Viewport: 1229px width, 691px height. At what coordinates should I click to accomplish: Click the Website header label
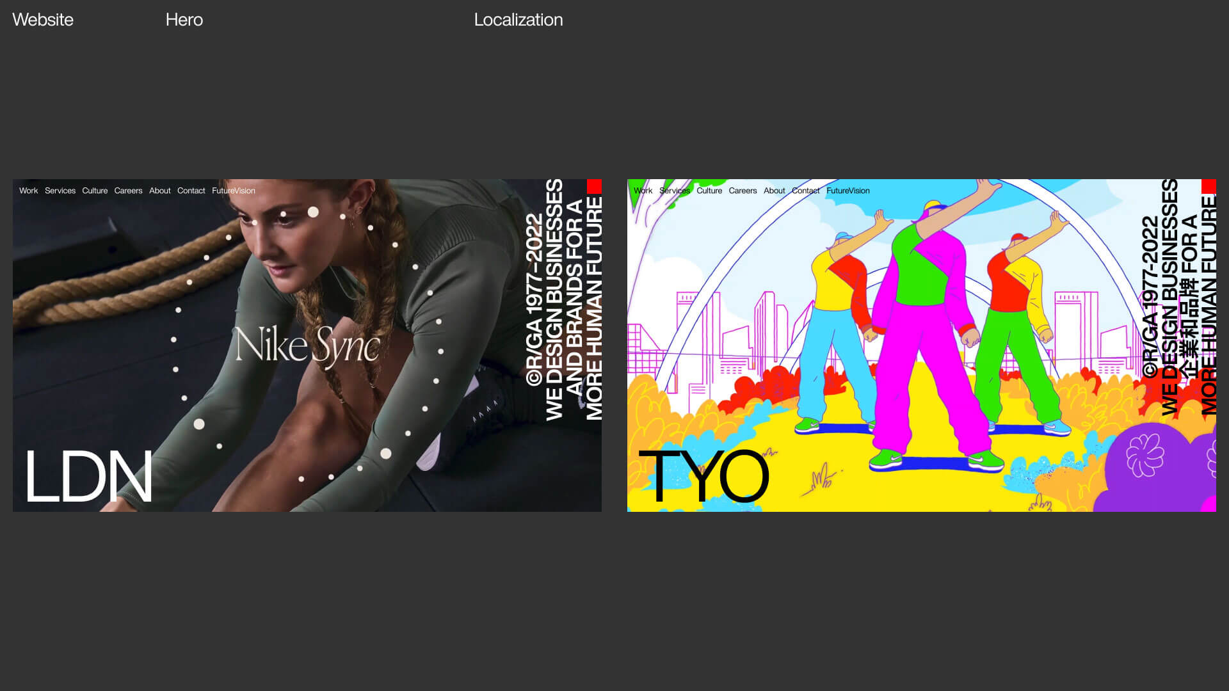coord(43,20)
